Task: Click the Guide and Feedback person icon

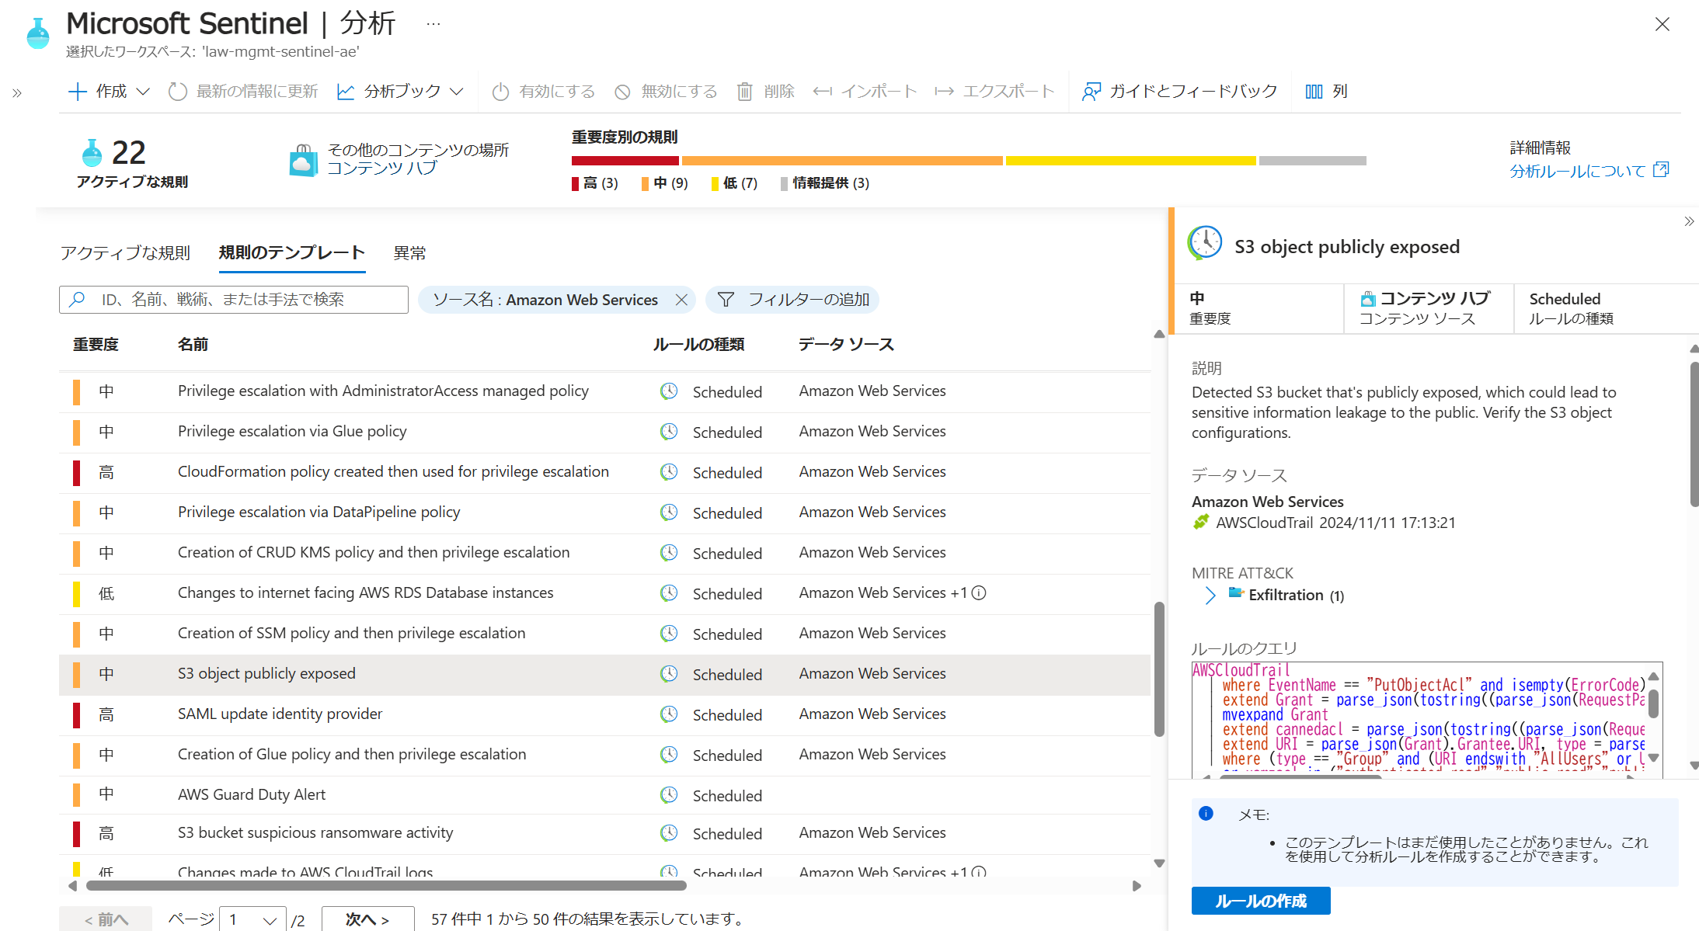Action: (1091, 92)
